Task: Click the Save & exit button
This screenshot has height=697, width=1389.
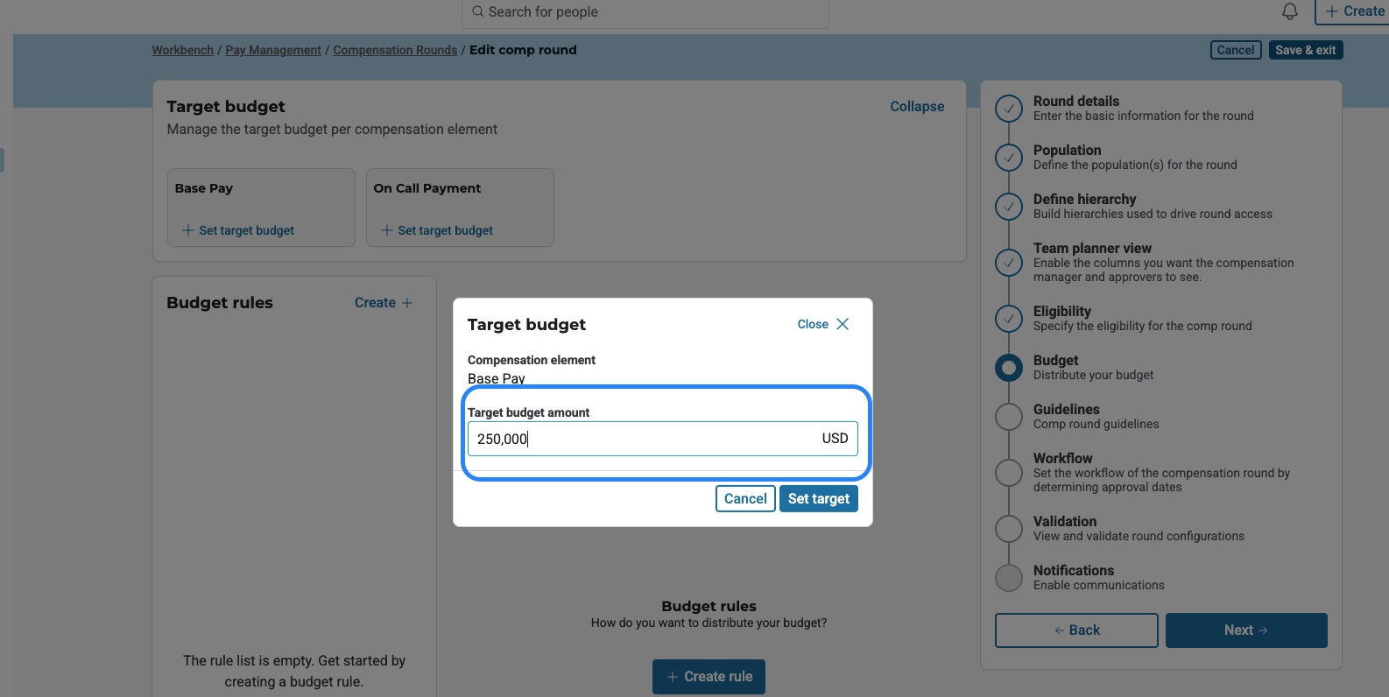Action: click(x=1305, y=50)
